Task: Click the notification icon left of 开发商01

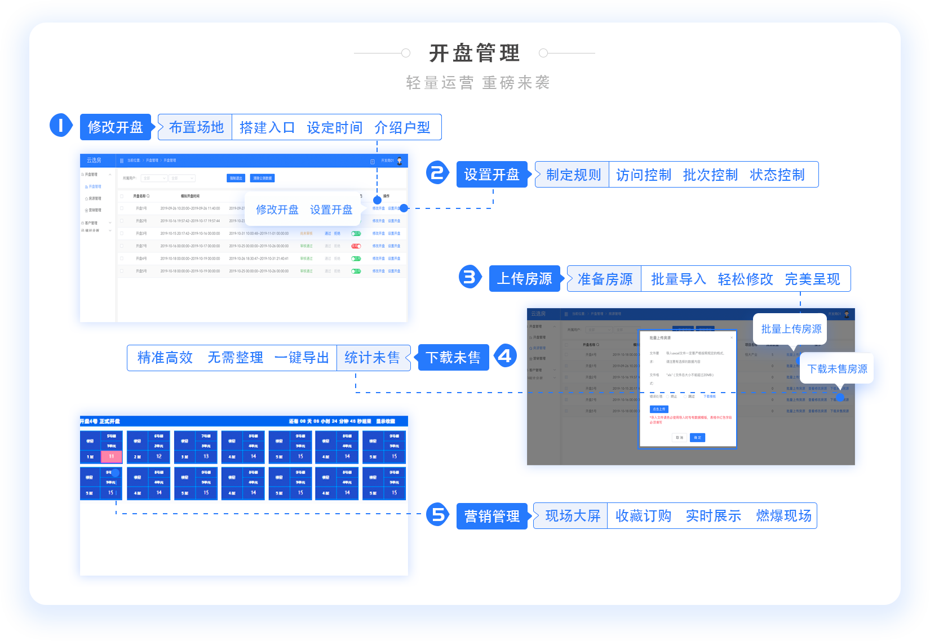Action: coord(373,161)
